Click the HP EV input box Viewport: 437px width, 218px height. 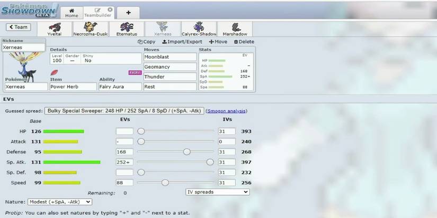(124, 131)
